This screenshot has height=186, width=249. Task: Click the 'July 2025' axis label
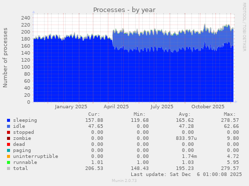tap(162, 107)
